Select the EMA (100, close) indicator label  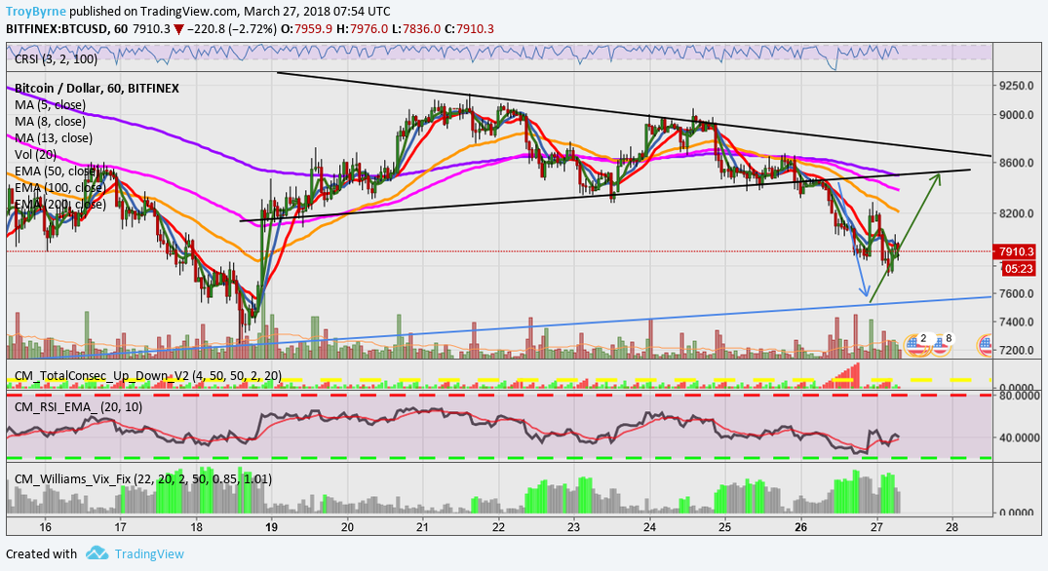[x=60, y=188]
